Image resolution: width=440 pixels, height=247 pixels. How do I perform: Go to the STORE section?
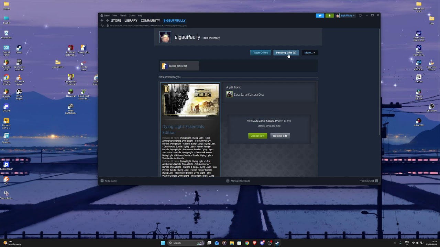(116, 21)
